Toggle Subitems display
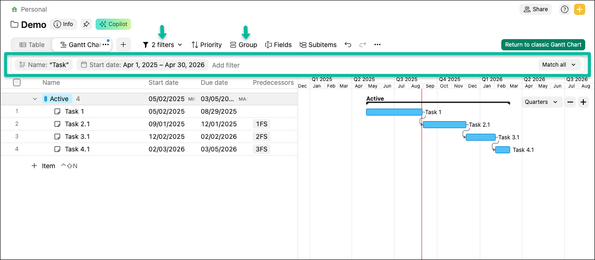The width and height of the screenshot is (595, 260). tap(318, 45)
